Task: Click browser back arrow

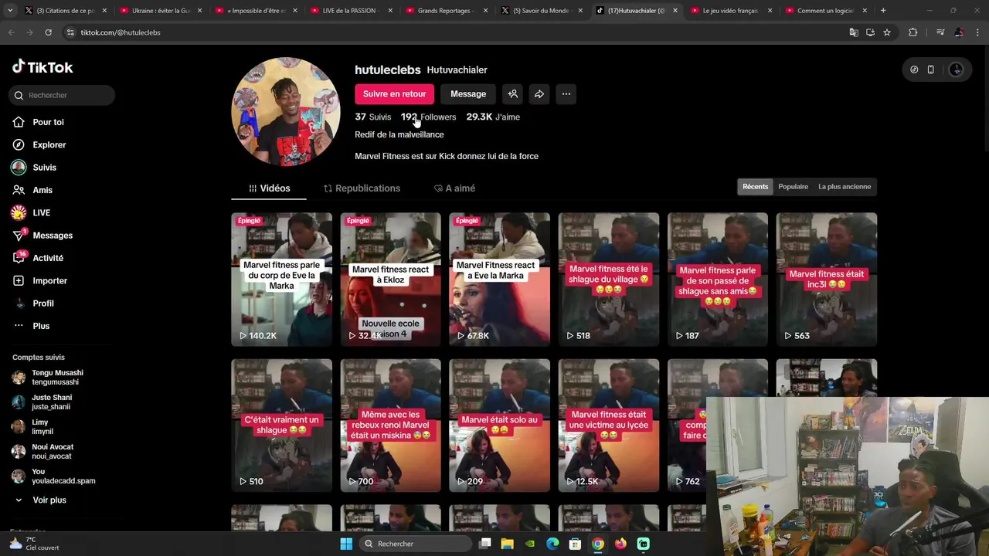Action: [x=11, y=32]
